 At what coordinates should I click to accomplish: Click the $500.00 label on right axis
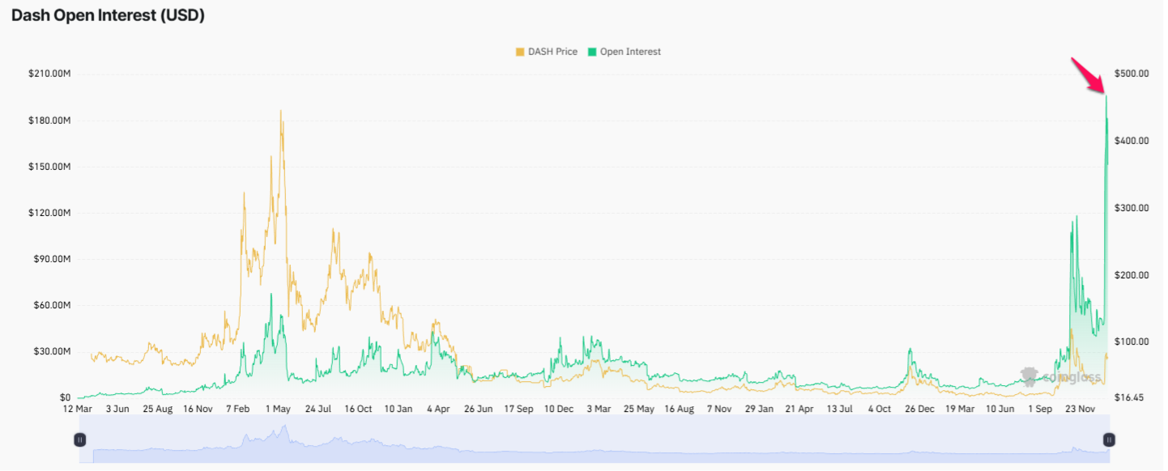(1132, 74)
